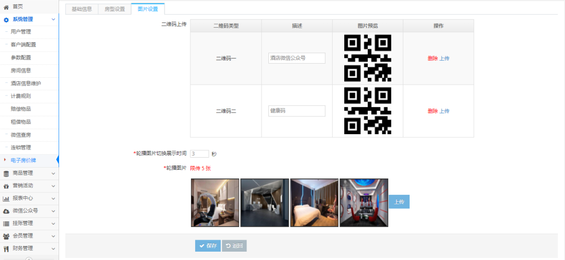
Task: Click the 酒店微信公众号 description field
Action: 297,58
